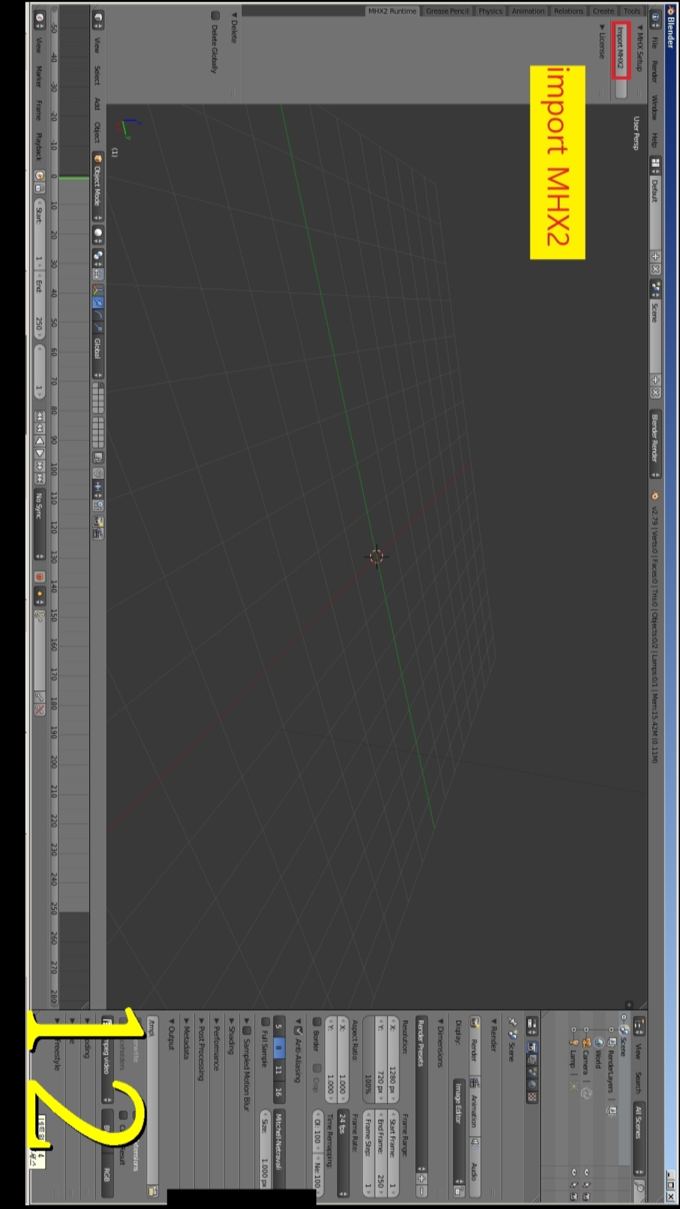The height and width of the screenshot is (1209, 680).
Task: Open the Render Presets dropdown
Action: pyautogui.click(x=421, y=1093)
